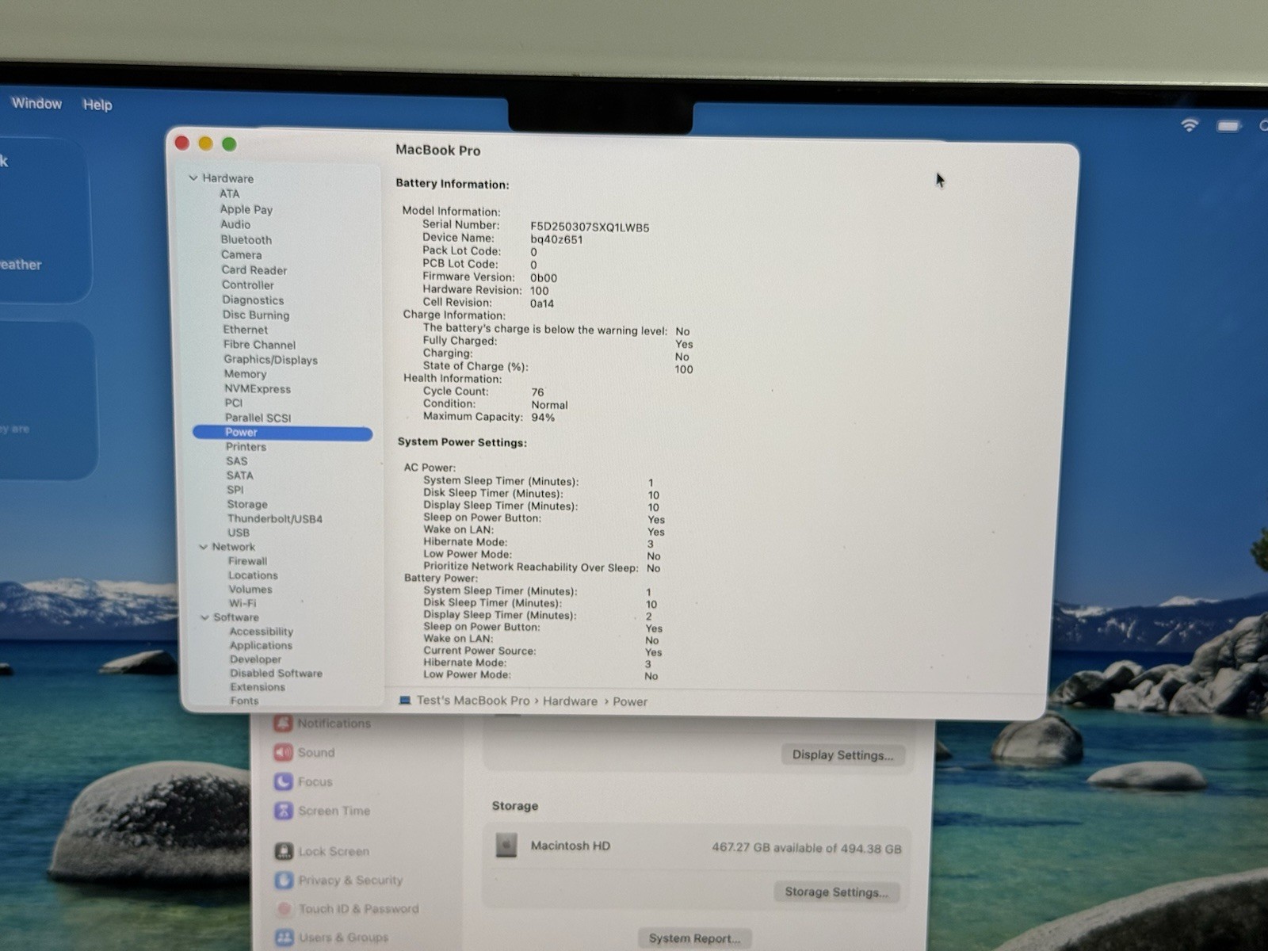Select PCI in the Hardware list

click(x=234, y=403)
